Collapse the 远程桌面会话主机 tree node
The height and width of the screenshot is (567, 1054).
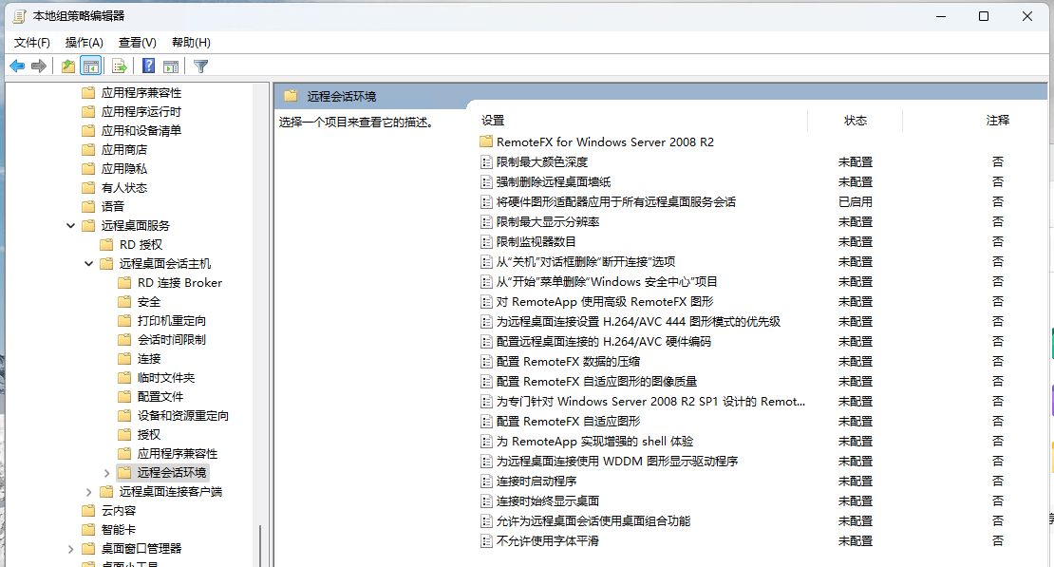[x=89, y=264]
